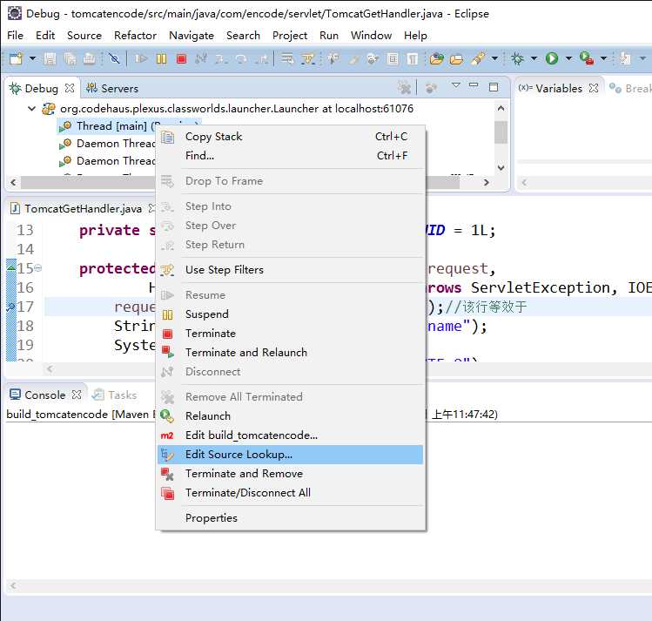Choose Suspend from context menu
Screen dimensions: 652x621
pos(290,314)
